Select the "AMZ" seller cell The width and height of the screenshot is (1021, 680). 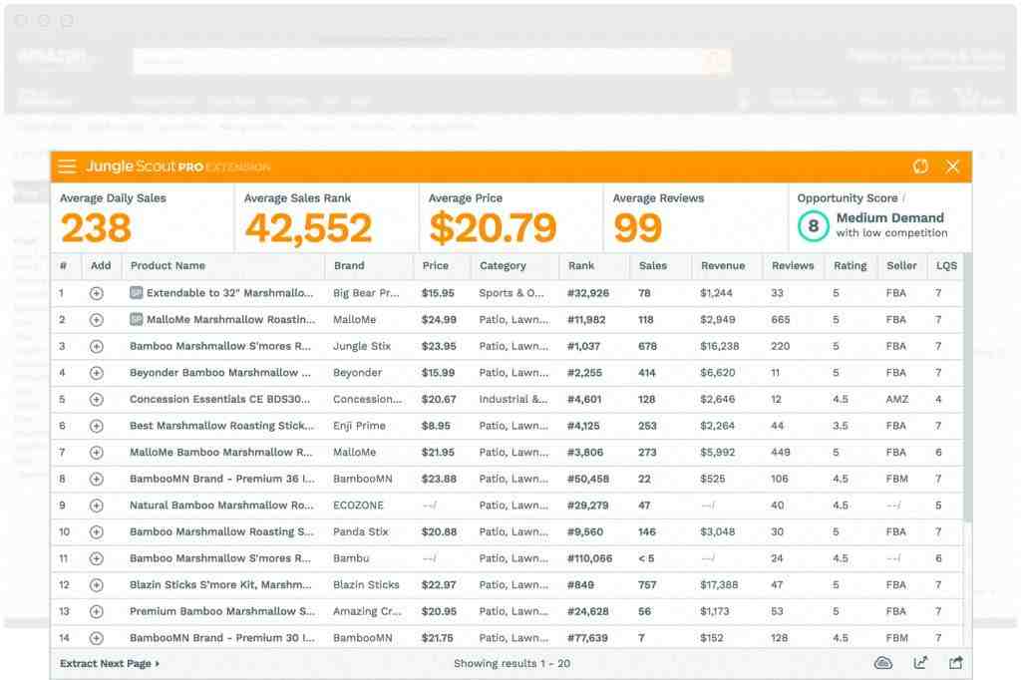coord(896,399)
